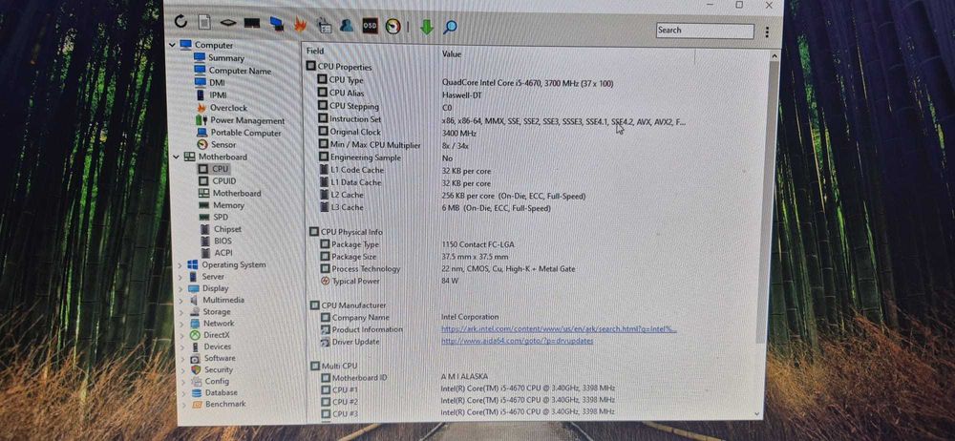The image size is (955, 441).
Task: Launch the flame stability test toolbar icon
Action: click(x=300, y=24)
